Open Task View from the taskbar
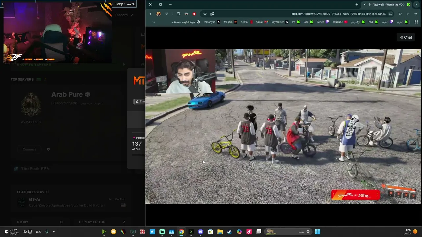This screenshot has height=237, width=422. (259, 232)
